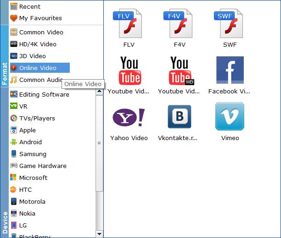Click the TVs/Players icon
Viewport: 281px width, 238px height.
[x=14, y=118]
